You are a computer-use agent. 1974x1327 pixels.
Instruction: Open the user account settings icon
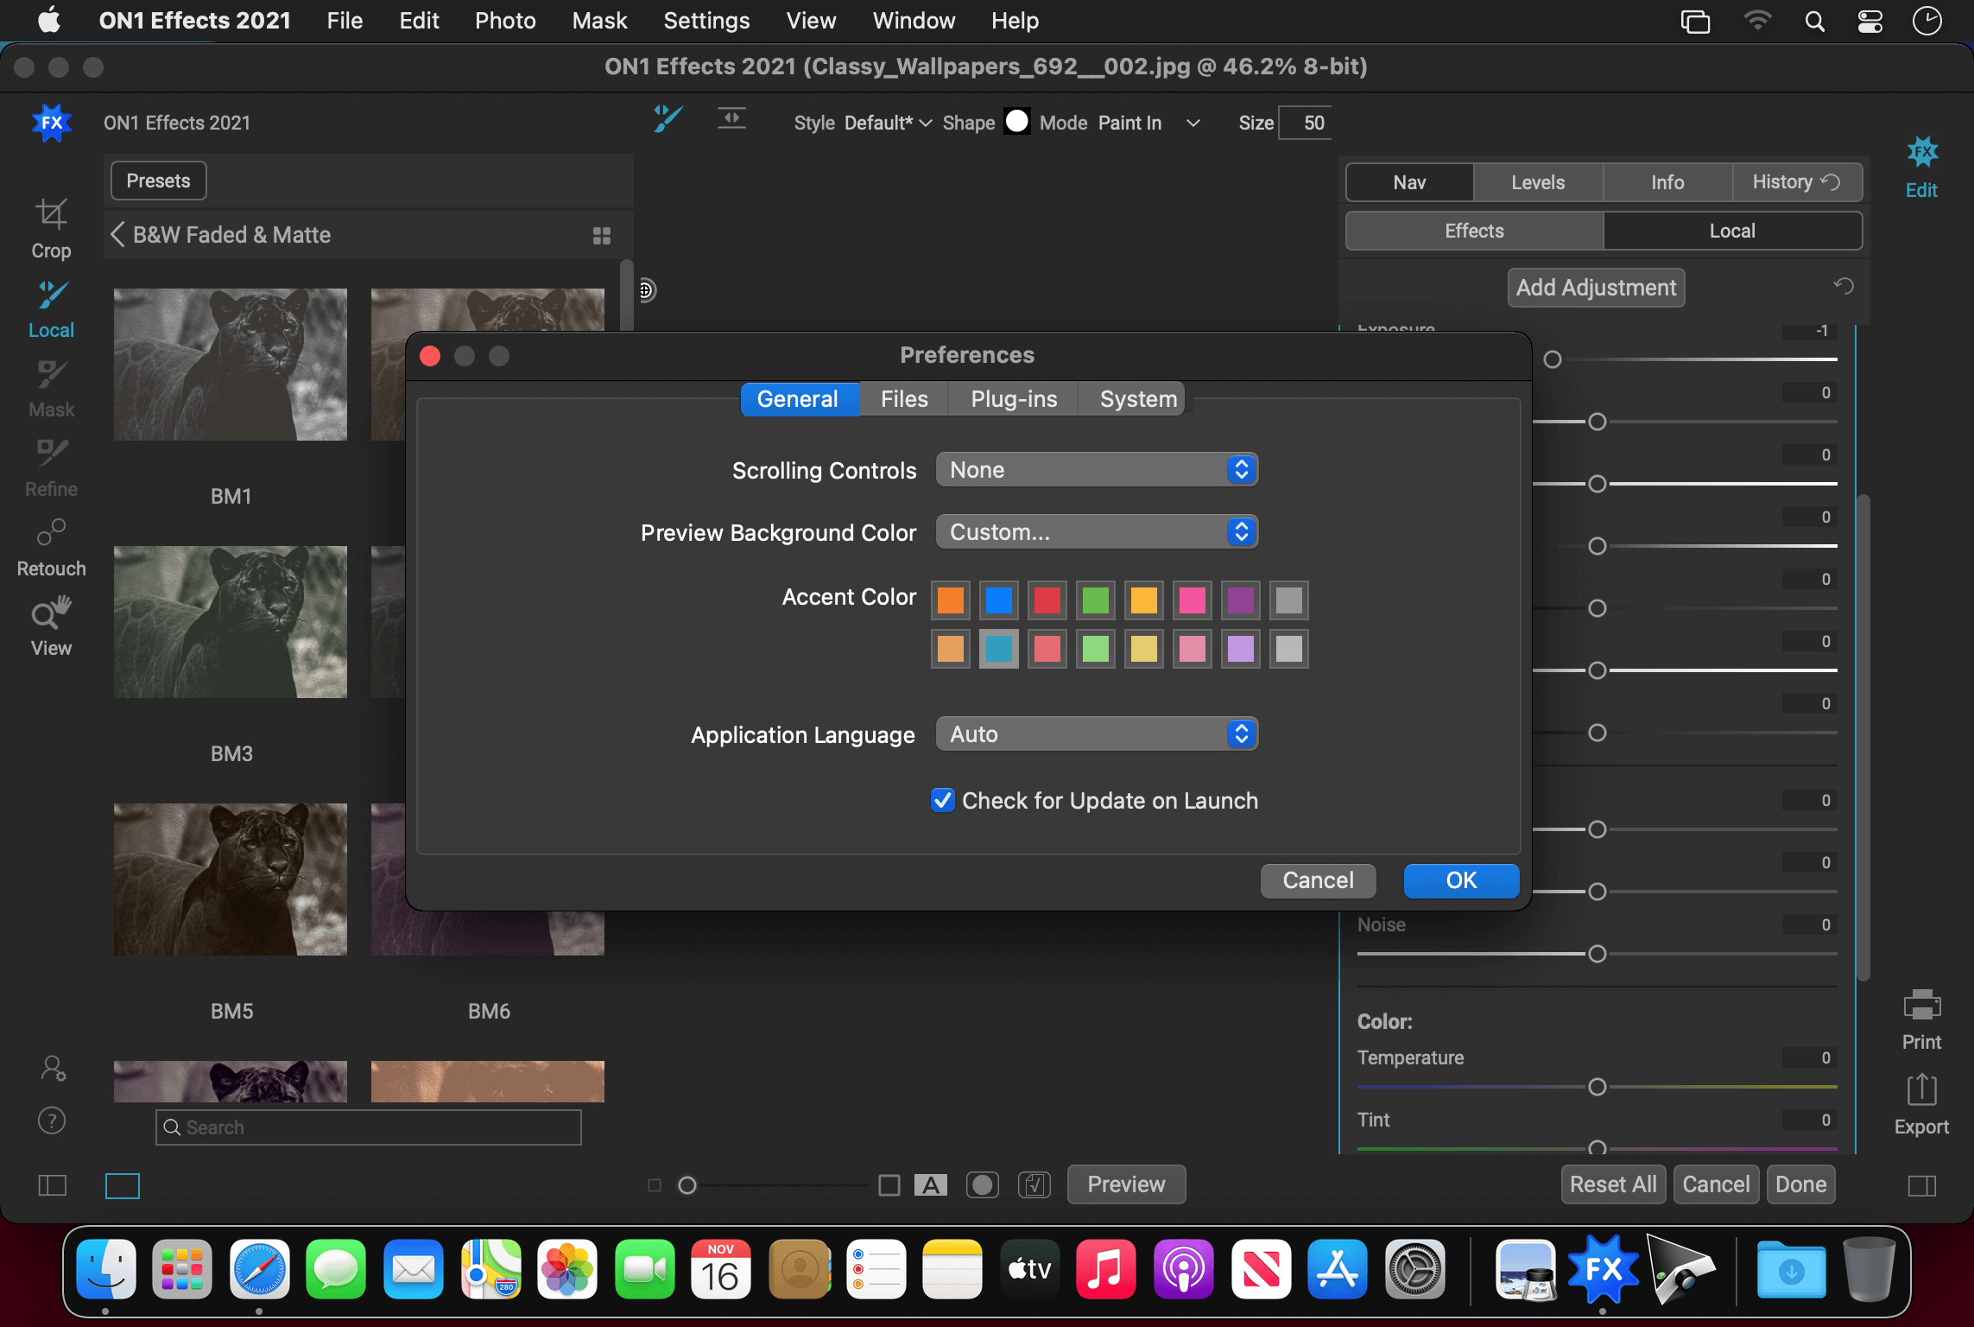(52, 1069)
